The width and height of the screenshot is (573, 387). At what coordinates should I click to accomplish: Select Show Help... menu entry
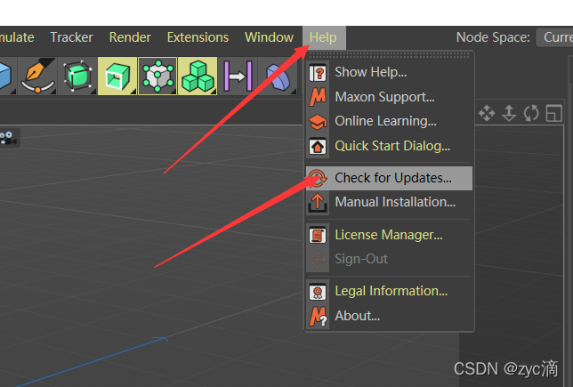[389, 72]
